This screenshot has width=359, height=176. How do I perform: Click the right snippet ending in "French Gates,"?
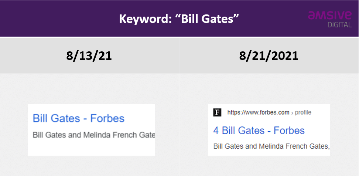click(271, 146)
